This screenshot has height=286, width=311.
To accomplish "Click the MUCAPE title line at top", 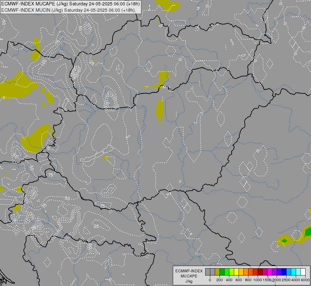I will coord(71,4).
